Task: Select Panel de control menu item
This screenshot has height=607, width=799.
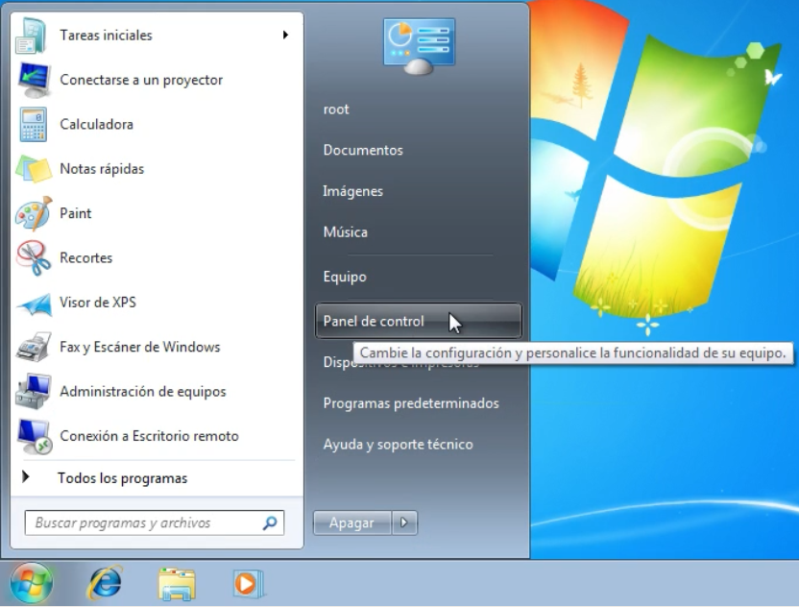Action: click(374, 322)
